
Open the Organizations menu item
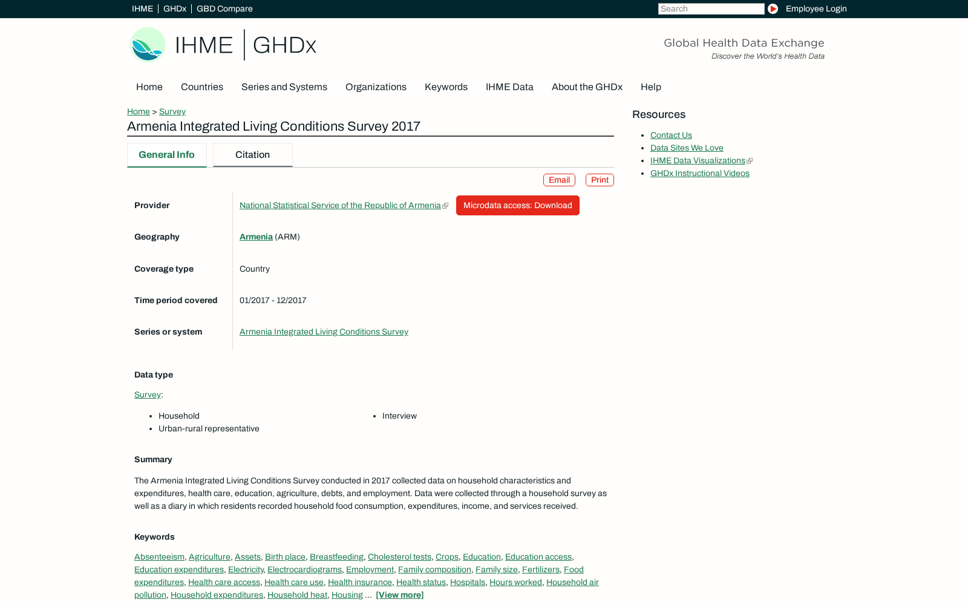(376, 87)
